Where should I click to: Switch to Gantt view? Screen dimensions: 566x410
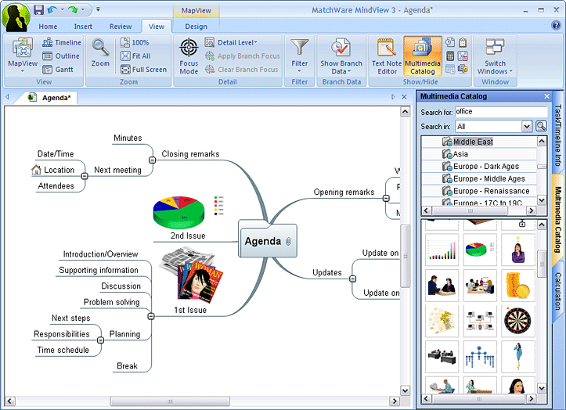pyautogui.click(x=58, y=70)
